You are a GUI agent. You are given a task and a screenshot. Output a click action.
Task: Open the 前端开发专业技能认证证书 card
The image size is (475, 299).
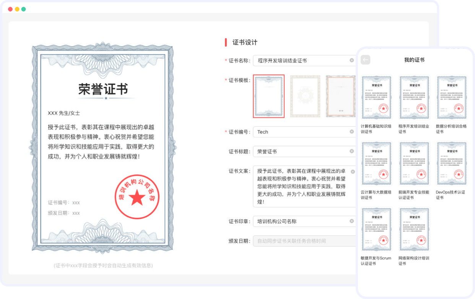[x=414, y=164]
